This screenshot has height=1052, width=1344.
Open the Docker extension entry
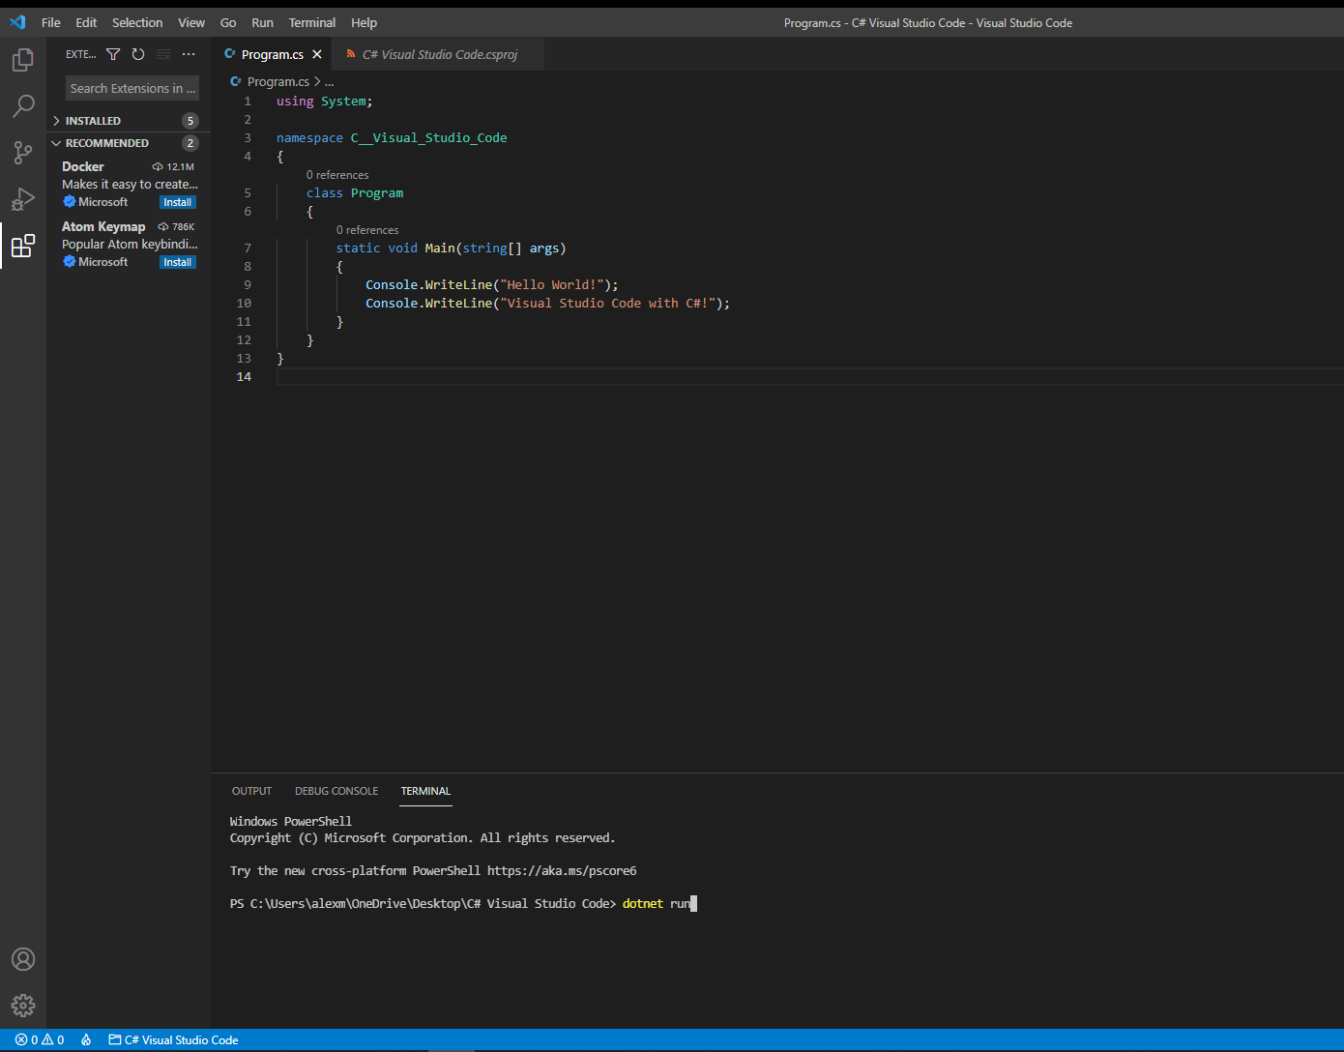click(x=130, y=184)
